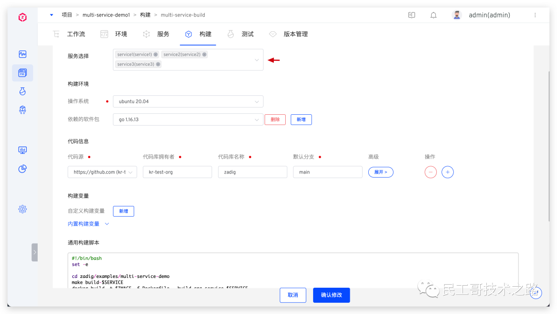Click the Zadig logo icon in sidebar

pos(22,18)
